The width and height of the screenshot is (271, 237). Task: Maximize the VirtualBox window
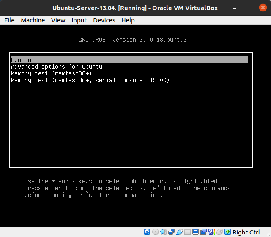click(249, 8)
